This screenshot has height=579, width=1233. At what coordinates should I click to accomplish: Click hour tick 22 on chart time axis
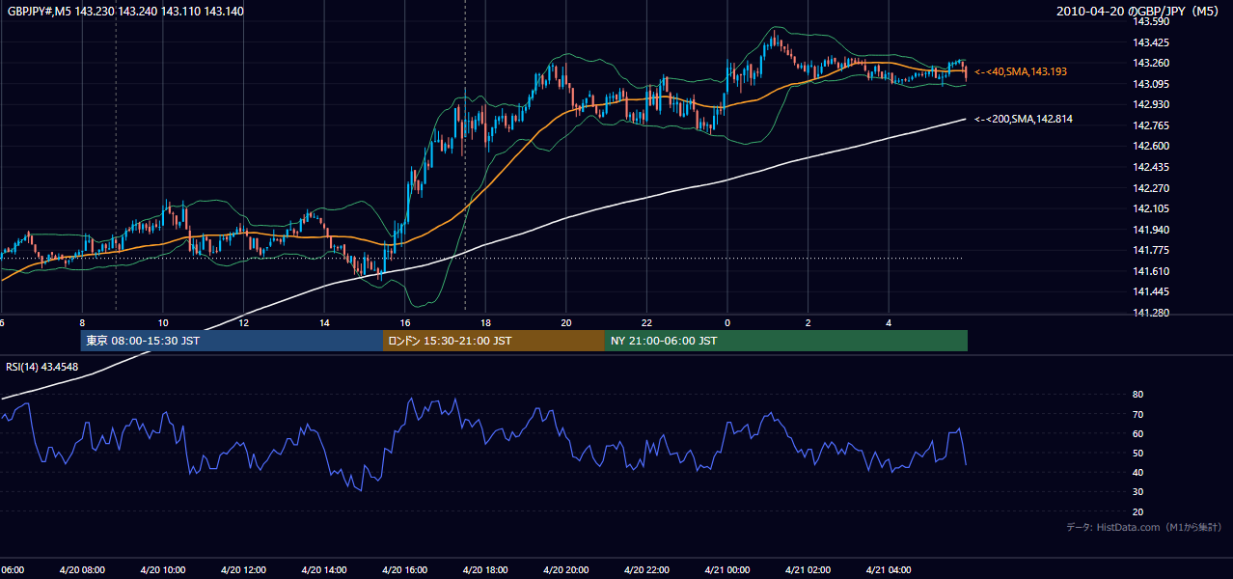[x=647, y=322]
